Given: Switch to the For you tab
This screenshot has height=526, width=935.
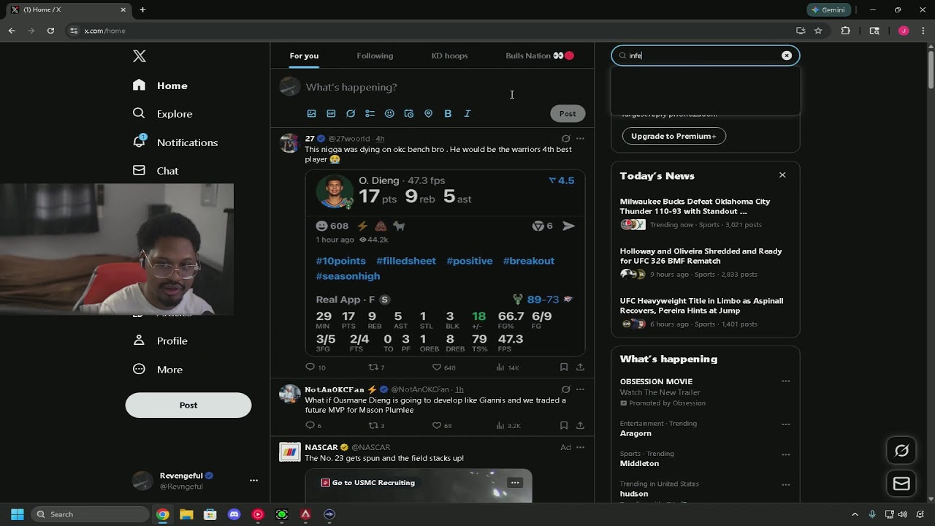Looking at the screenshot, I should (x=304, y=56).
